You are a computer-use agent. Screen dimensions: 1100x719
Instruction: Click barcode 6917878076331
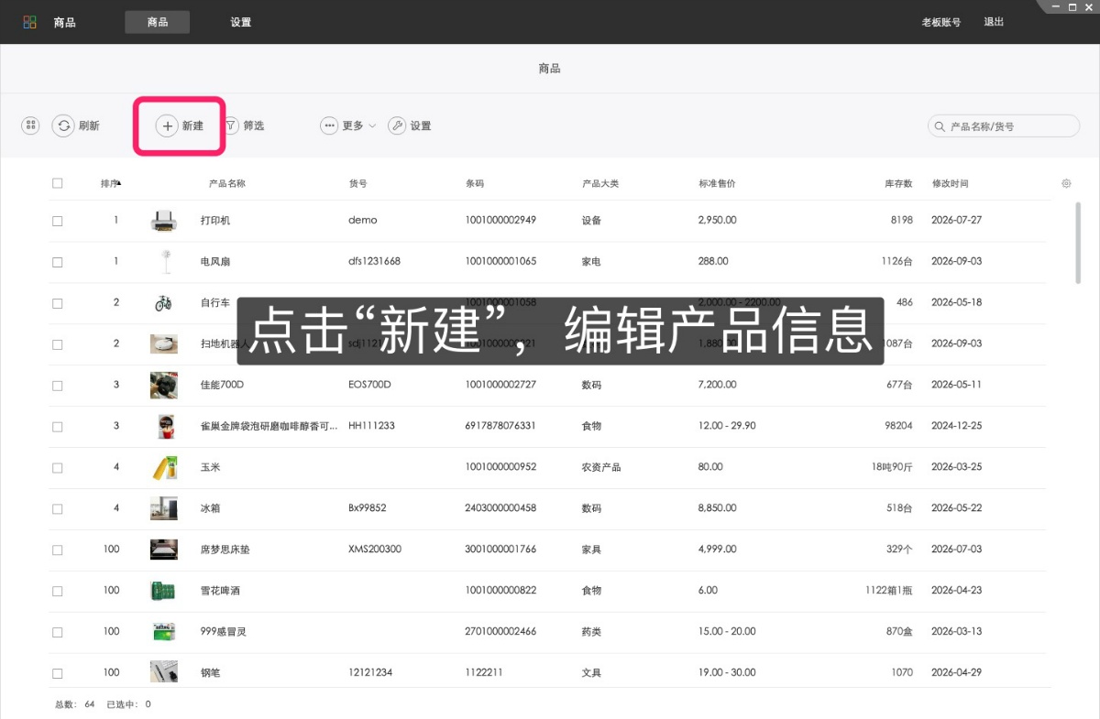pos(500,426)
